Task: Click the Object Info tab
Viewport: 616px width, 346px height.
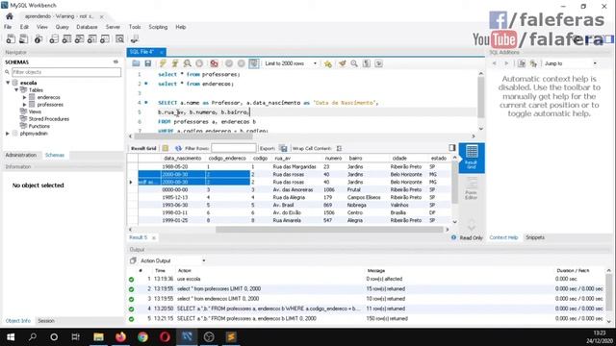Action: pyautogui.click(x=18, y=321)
